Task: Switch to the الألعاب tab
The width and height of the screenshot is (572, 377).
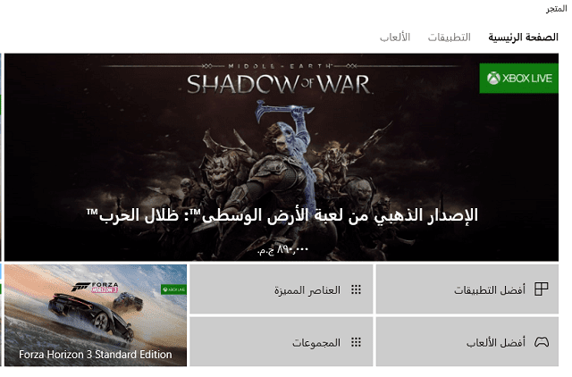Action: 395,38
